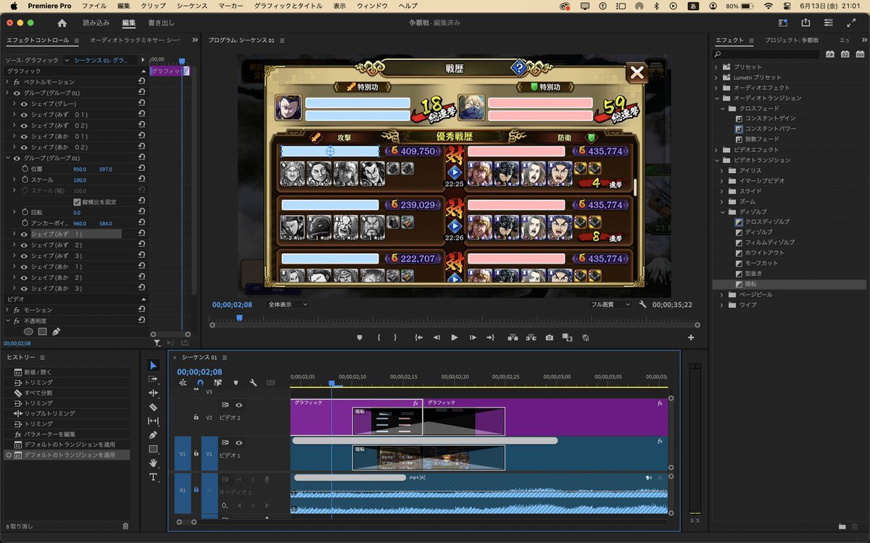Collapse the ディゾルブ folder
Screen dimensions: 870x543
tap(722, 212)
